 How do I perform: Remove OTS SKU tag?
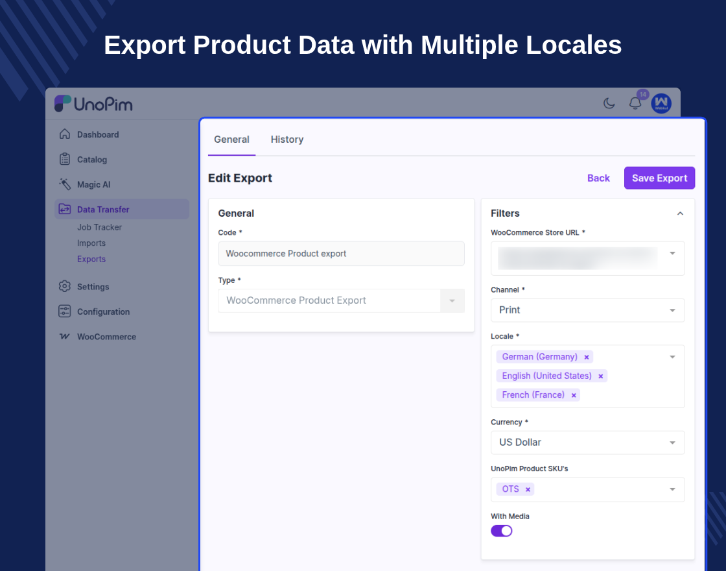tap(528, 489)
